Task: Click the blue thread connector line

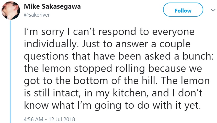Action: click(10, 72)
